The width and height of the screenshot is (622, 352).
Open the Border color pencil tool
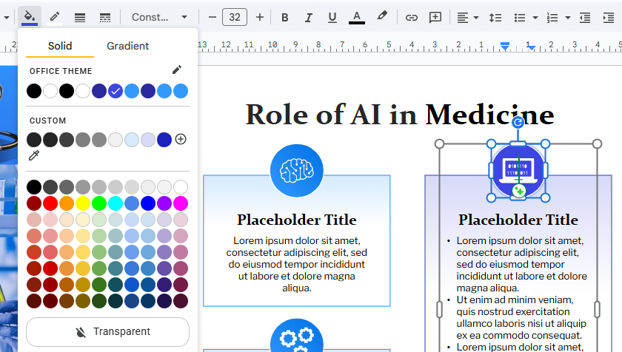(55, 17)
